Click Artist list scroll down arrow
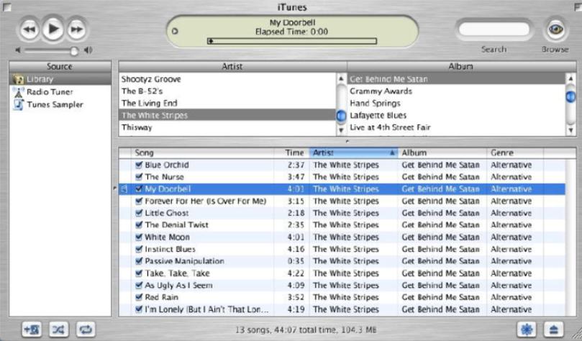 341,130
